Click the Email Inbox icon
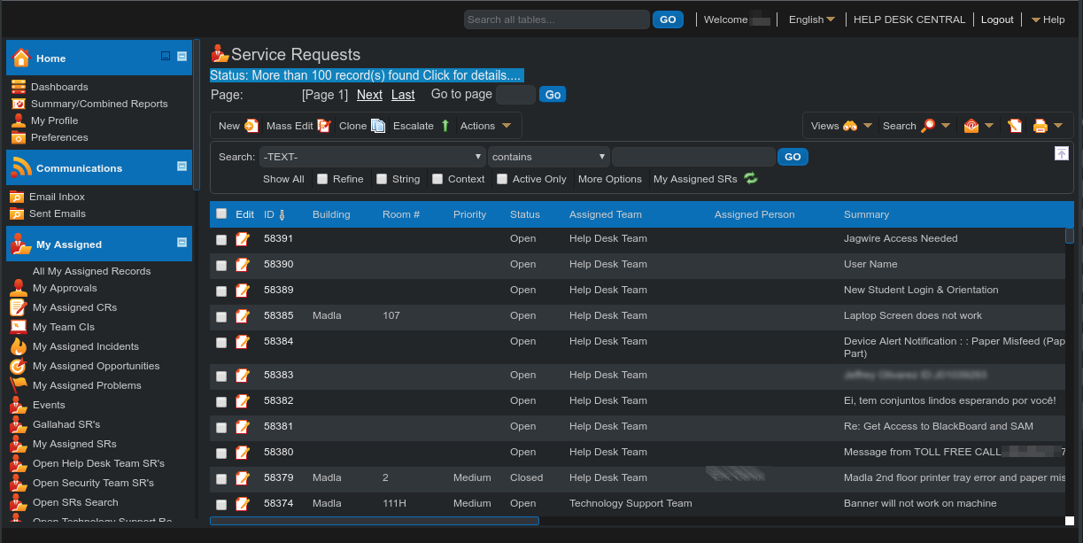This screenshot has width=1083, height=543. (17, 197)
